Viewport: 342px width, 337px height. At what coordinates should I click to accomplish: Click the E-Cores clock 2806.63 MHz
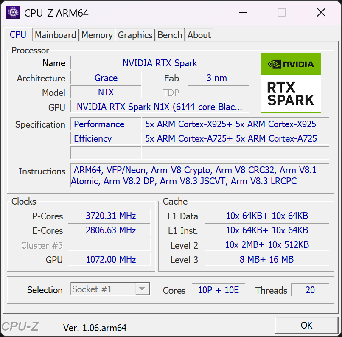coord(109,230)
